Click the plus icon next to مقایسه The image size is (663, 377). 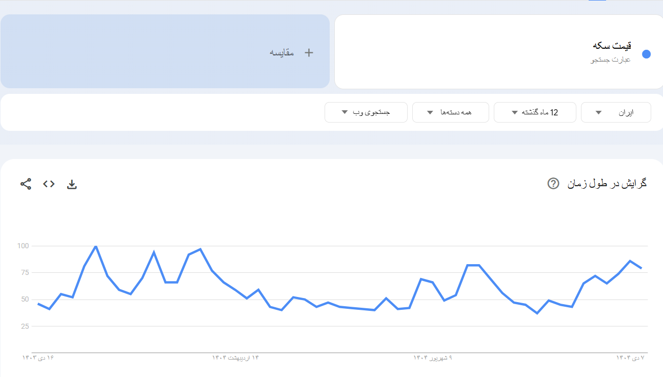(309, 52)
